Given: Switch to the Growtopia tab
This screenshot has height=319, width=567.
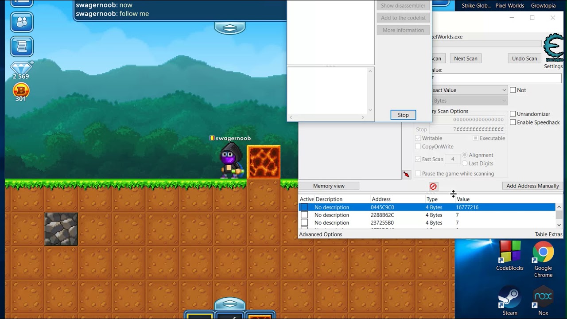Looking at the screenshot, I should pyautogui.click(x=543, y=6).
